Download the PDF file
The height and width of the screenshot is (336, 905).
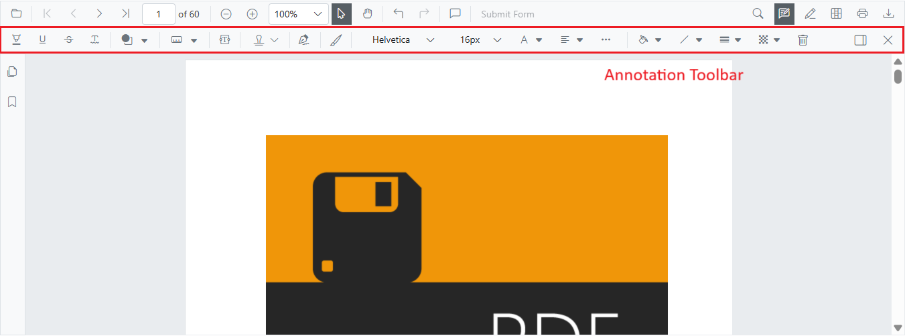coord(889,13)
